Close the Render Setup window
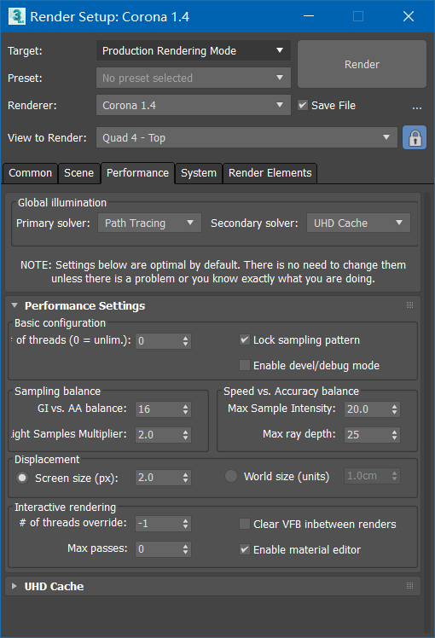 pyautogui.click(x=409, y=16)
